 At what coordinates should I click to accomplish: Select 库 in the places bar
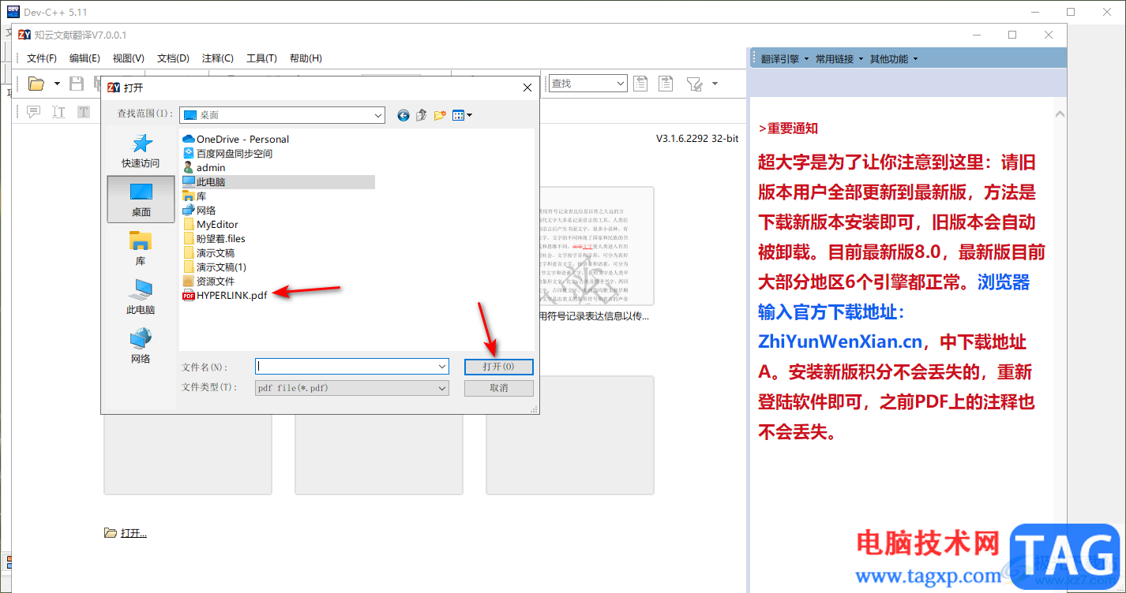pos(141,248)
